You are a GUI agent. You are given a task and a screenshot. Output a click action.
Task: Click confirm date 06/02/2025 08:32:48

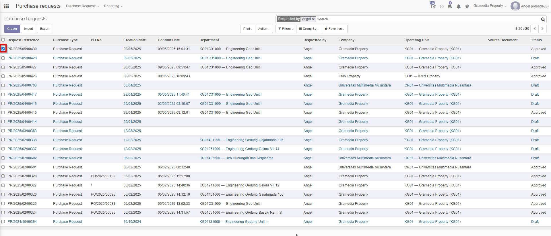coord(174,167)
